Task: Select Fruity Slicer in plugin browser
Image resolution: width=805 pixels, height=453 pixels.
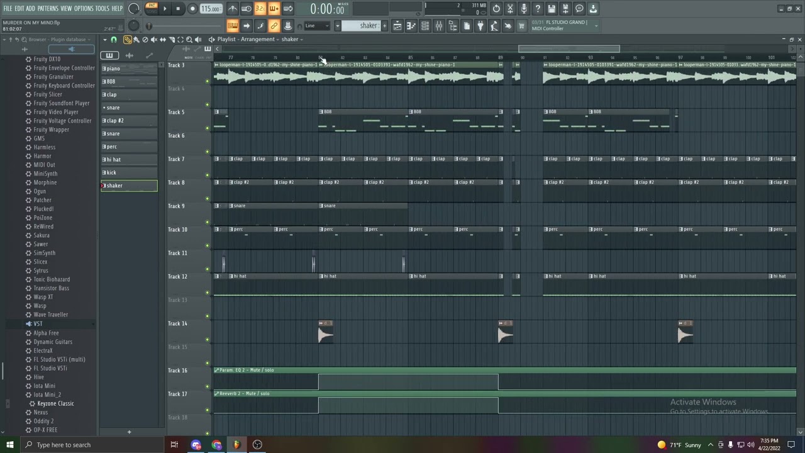Action: tap(48, 94)
